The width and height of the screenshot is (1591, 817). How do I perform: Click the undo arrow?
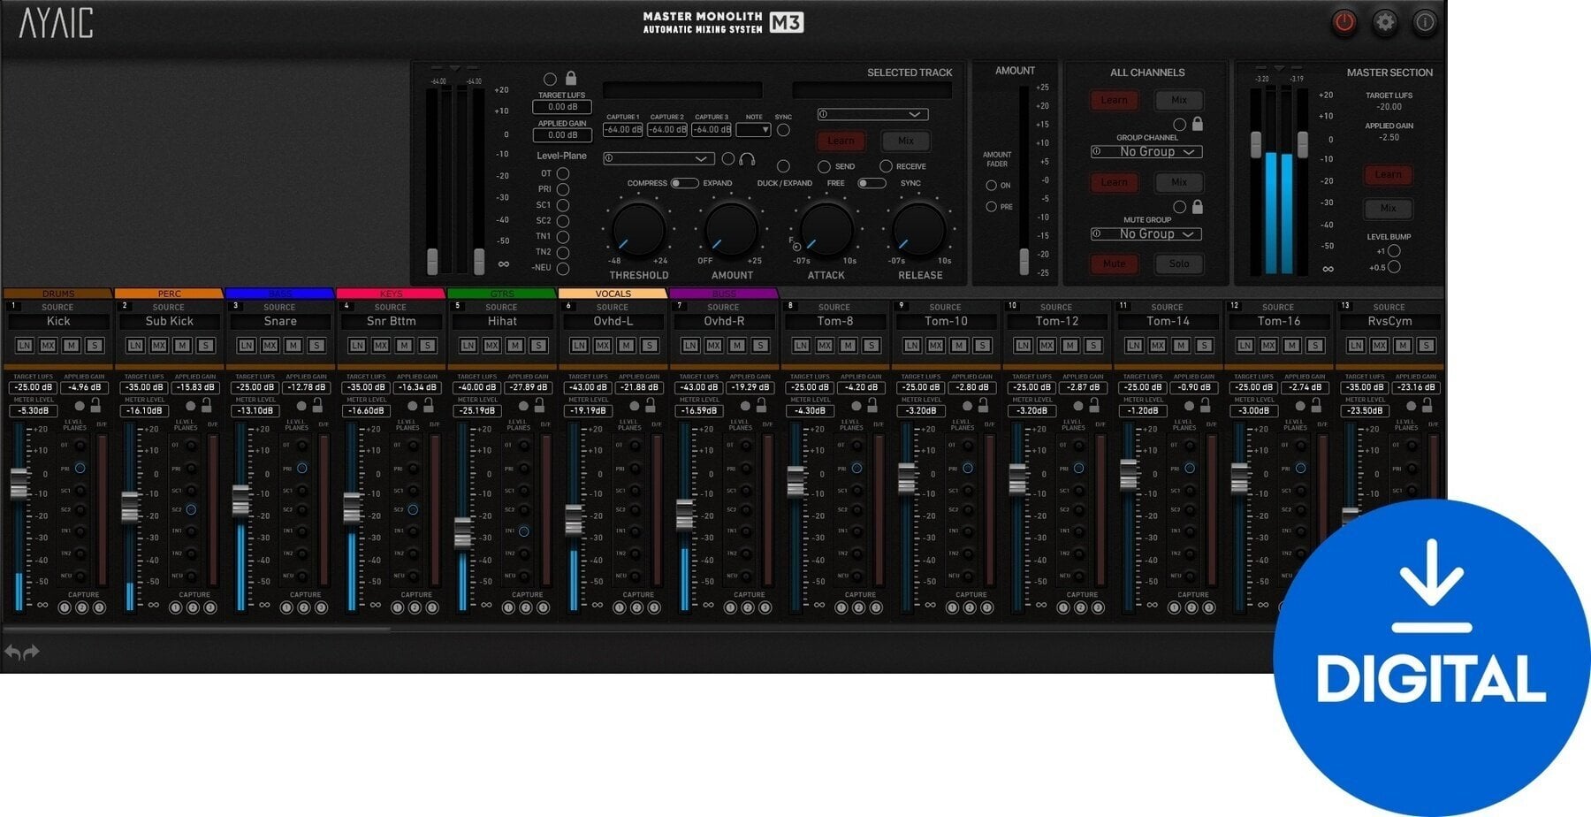tap(12, 653)
